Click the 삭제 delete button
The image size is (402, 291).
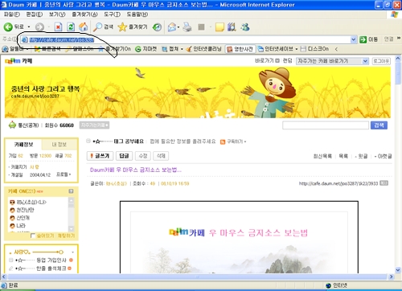(161, 156)
